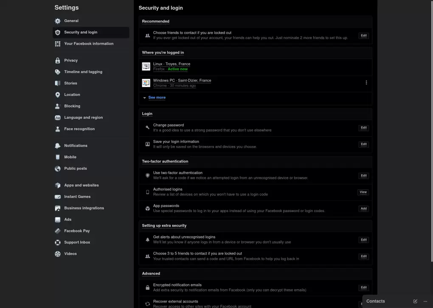Edit the Change password setting

click(x=364, y=128)
